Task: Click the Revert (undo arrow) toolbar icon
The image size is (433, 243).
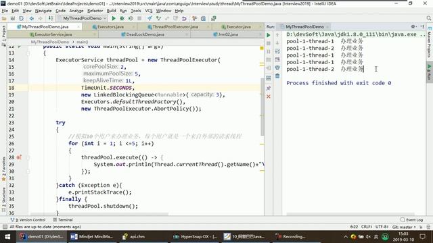Action: pyautogui.click(x=184, y=18)
